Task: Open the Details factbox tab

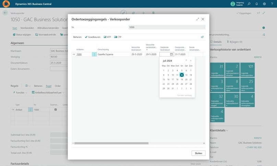Action: [216, 42]
